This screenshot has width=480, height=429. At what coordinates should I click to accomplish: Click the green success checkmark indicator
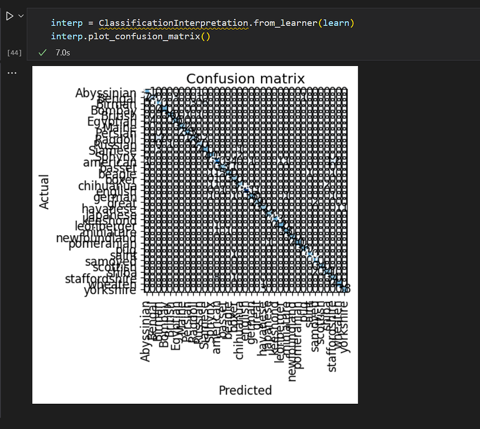click(42, 52)
